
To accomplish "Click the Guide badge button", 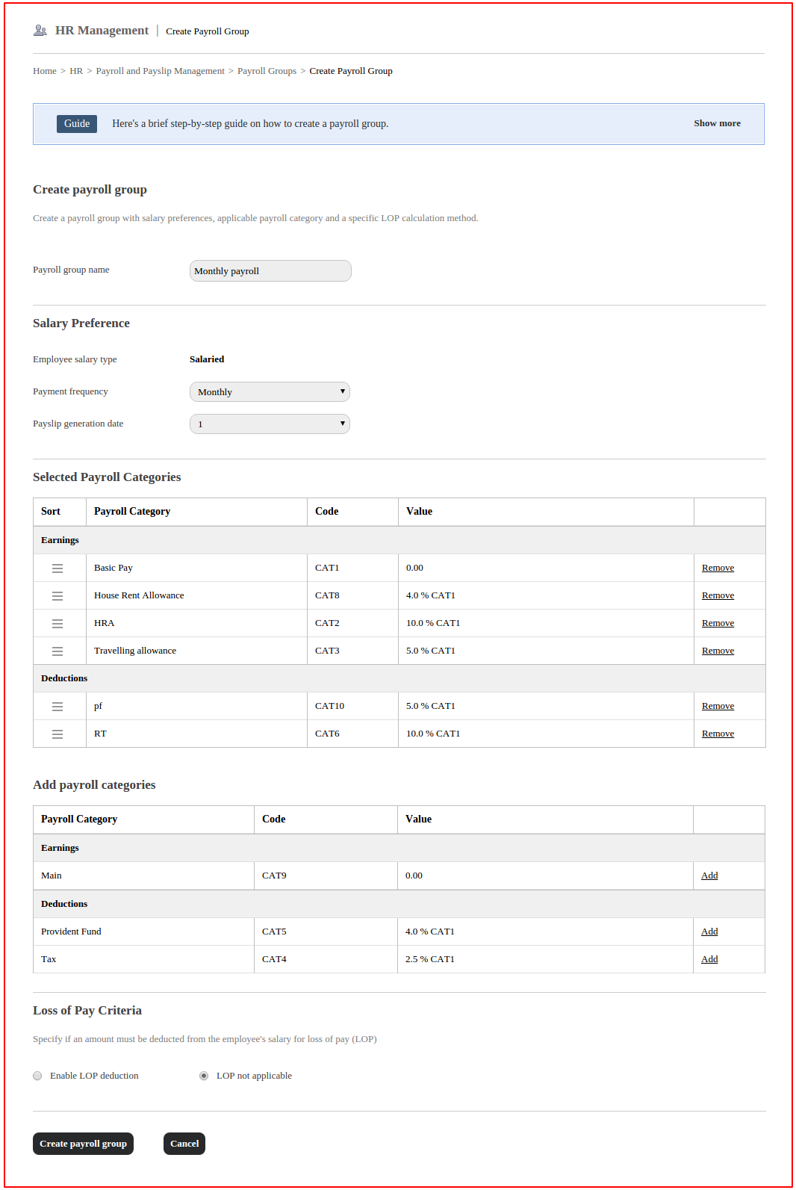I will (77, 124).
